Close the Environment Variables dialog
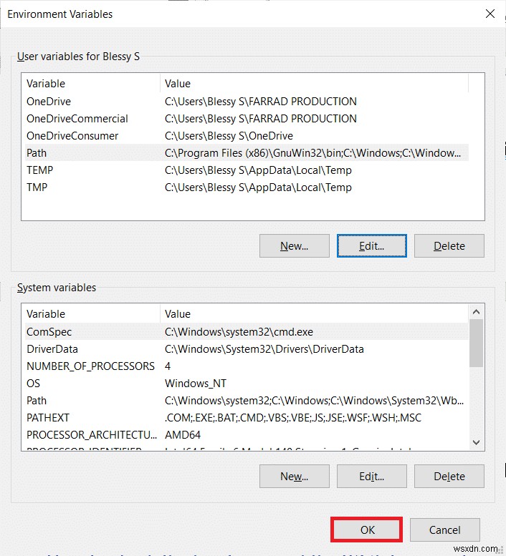The height and width of the screenshot is (556, 506). tap(490, 14)
